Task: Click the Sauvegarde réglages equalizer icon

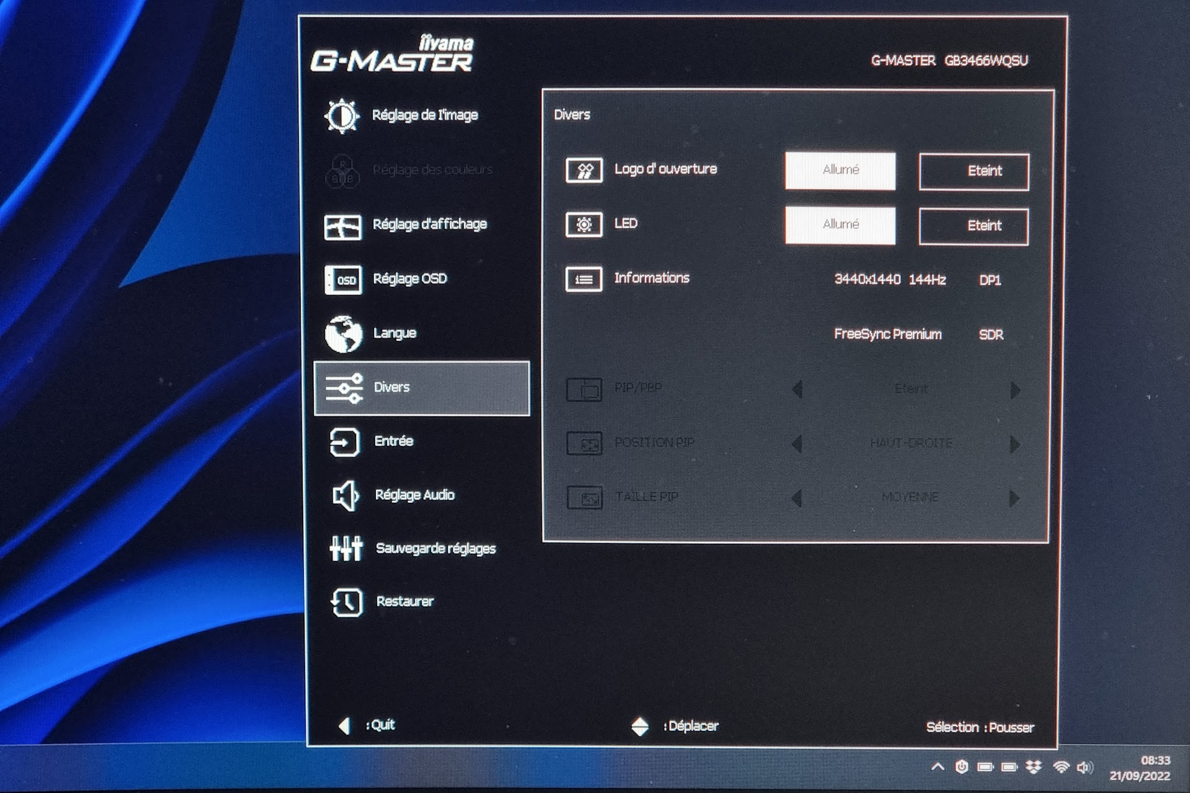Action: 346,549
